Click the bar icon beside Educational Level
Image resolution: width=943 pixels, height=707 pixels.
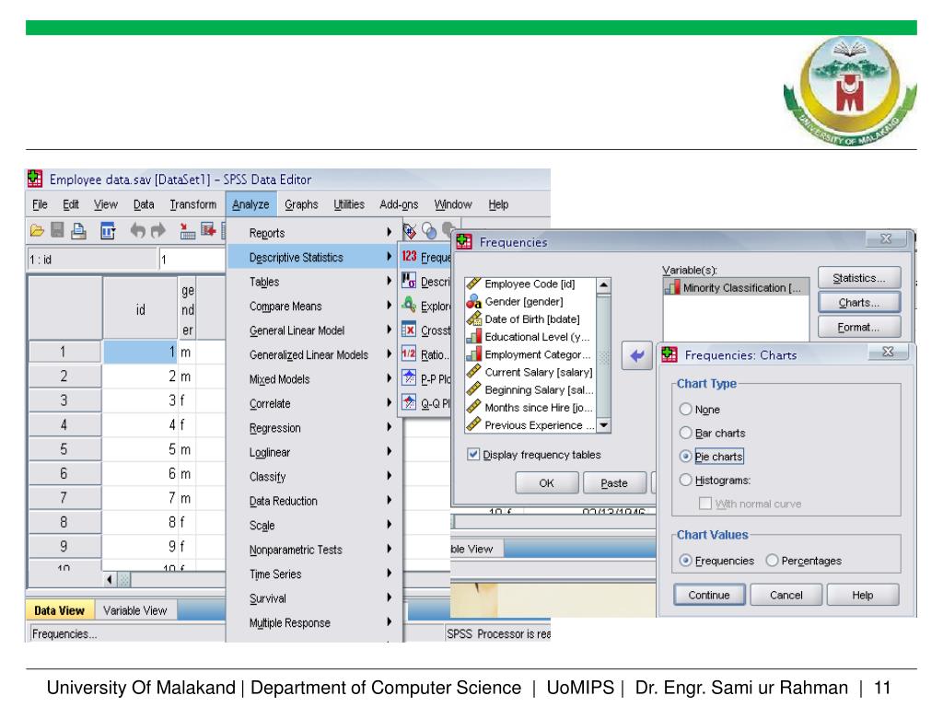[474, 337]
